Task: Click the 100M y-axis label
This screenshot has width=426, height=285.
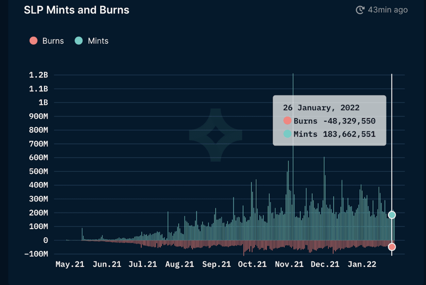Action: (38, 226)
